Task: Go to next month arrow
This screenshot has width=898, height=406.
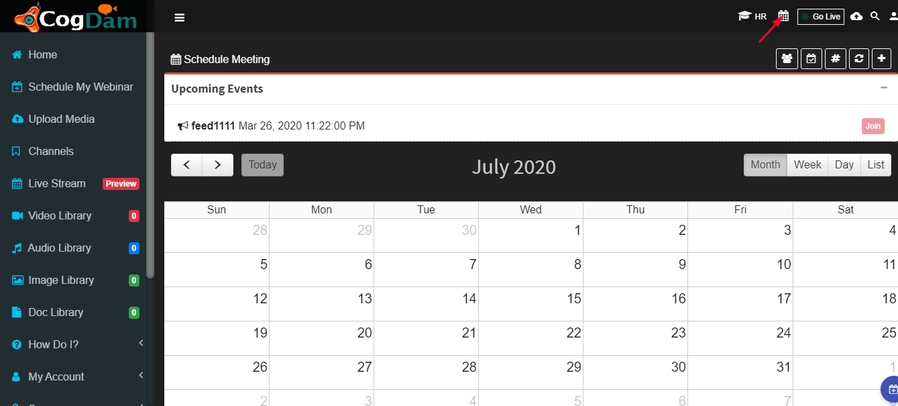Action: [x=218, y=165]
